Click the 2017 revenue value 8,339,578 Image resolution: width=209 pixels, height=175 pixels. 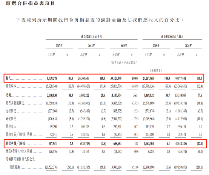pyautogui.click(x=52, y=78)
